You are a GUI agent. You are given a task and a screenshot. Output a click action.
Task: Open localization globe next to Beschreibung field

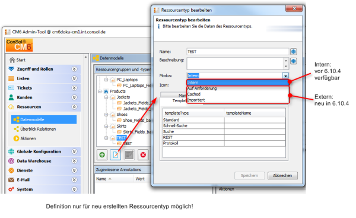point(293,61)
